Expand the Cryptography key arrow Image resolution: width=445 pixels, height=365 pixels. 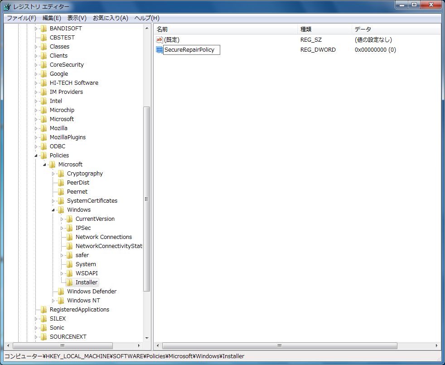(x=53, y=174)
